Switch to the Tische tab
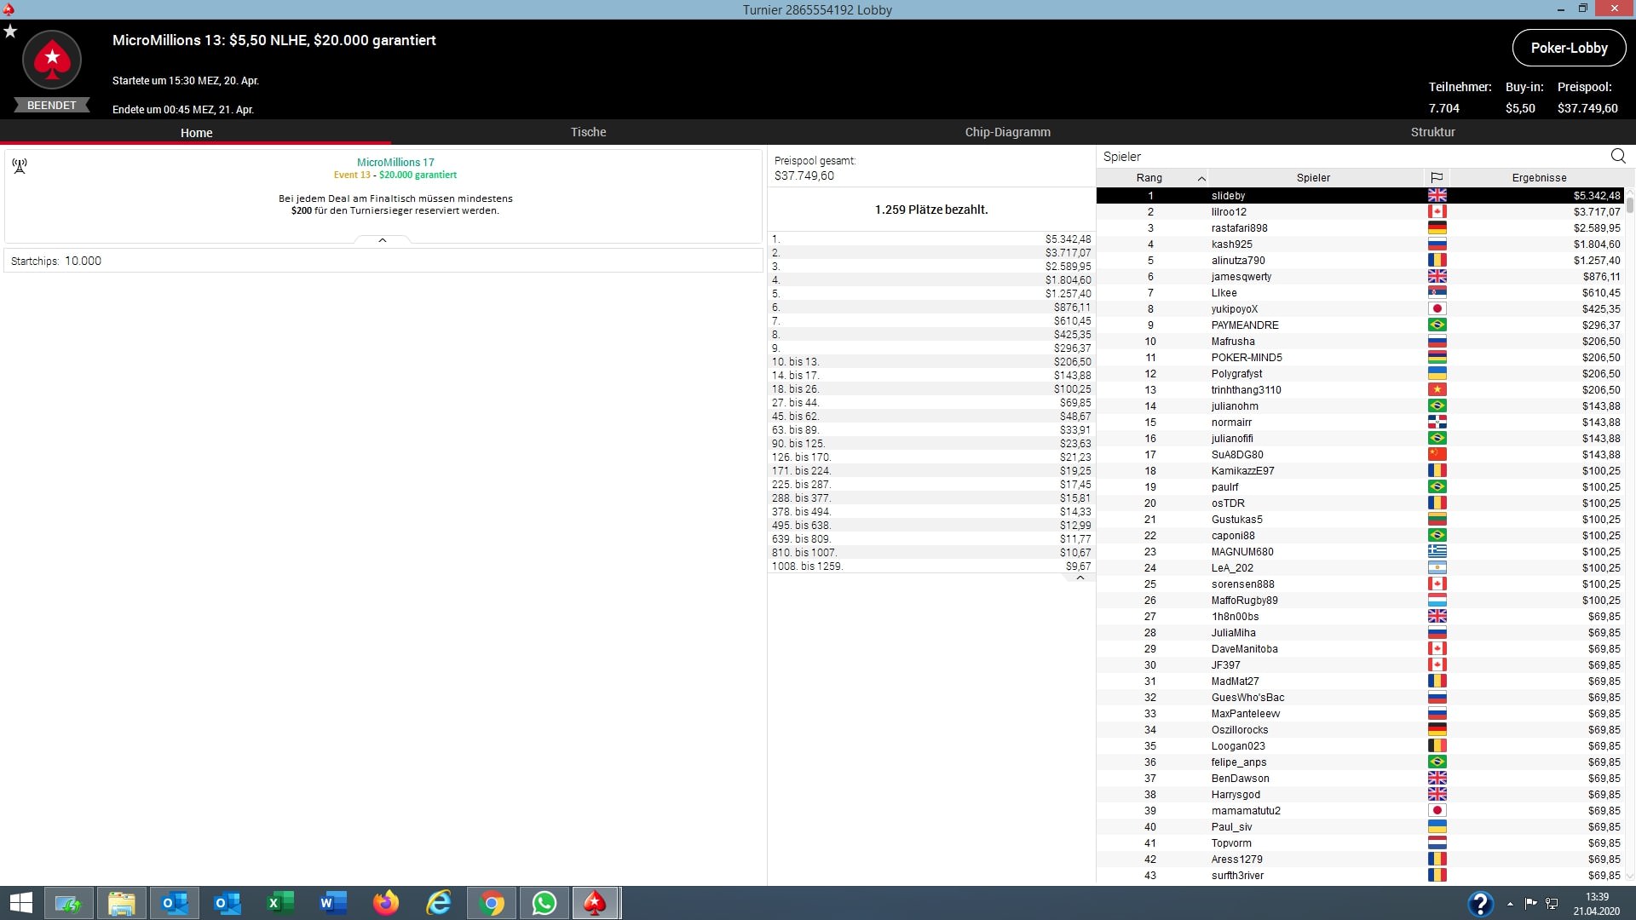The height and width of the screenshot is (920, 1636). tap(588, 132)
